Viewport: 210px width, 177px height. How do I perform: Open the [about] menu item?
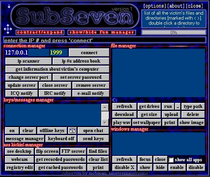176,6
